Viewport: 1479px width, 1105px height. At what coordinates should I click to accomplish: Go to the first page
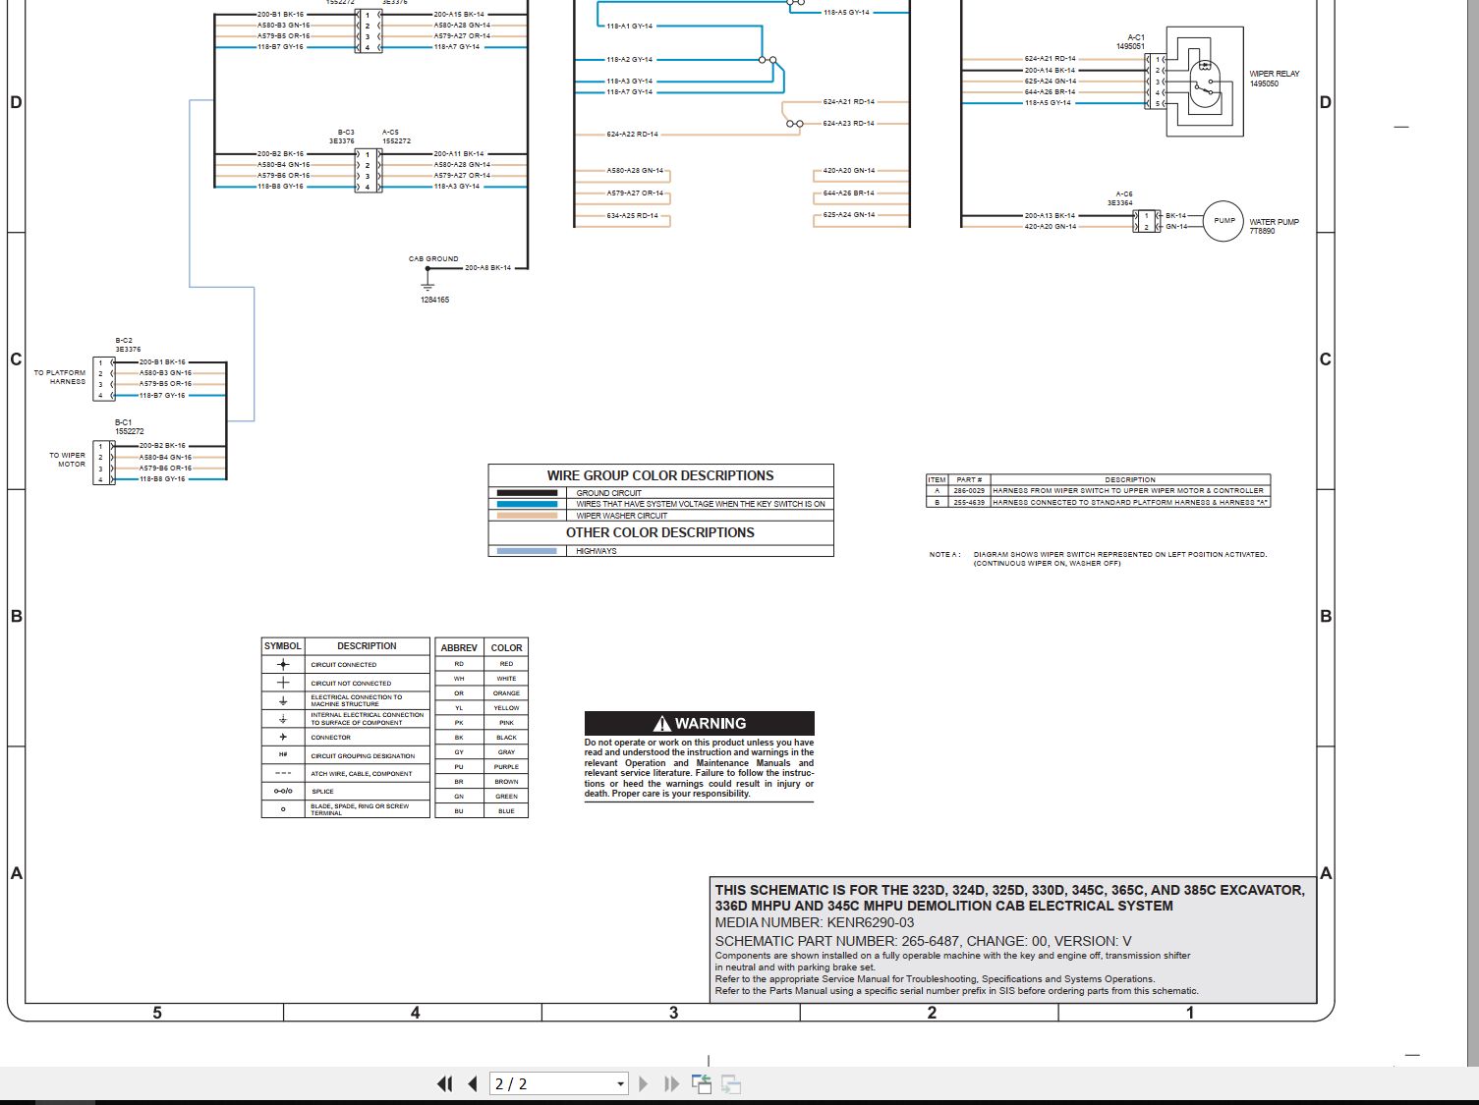point(445,1083)
